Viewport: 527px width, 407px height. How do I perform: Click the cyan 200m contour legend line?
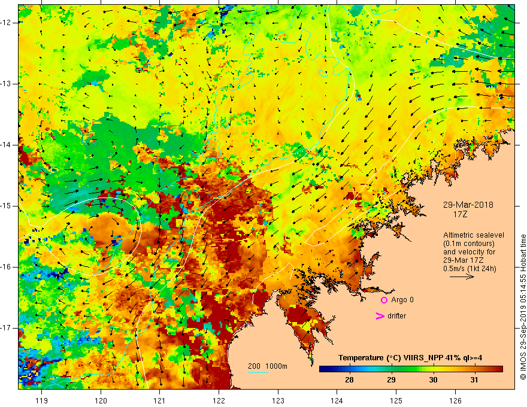point(258,372)
